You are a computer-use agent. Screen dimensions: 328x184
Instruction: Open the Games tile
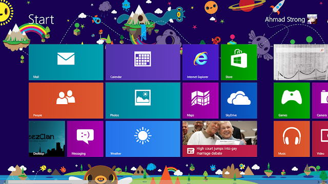292,101
